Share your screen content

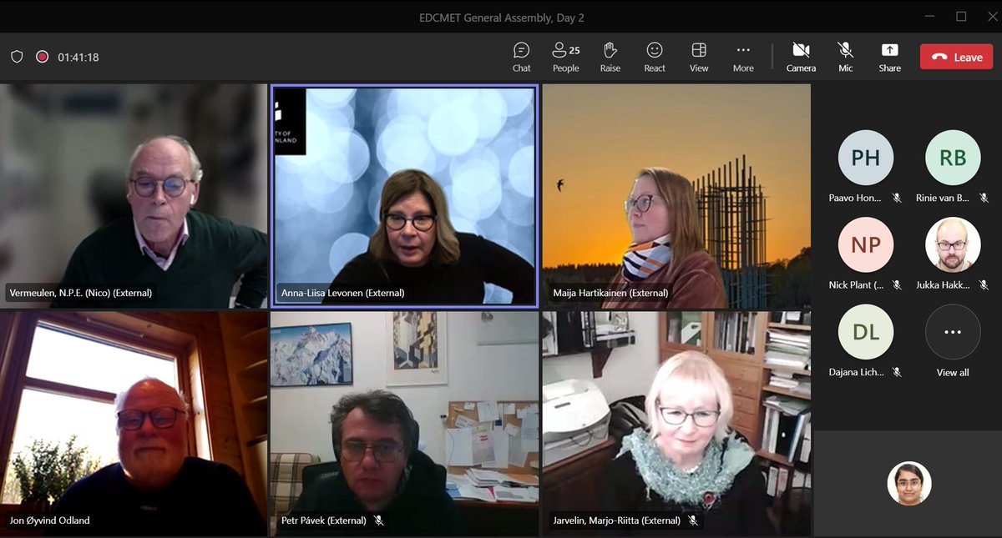click(889, 57)
